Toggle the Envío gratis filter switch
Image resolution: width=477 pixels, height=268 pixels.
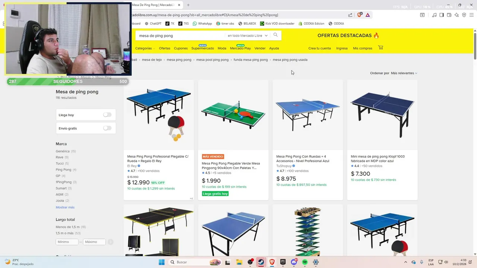point(107,128)
